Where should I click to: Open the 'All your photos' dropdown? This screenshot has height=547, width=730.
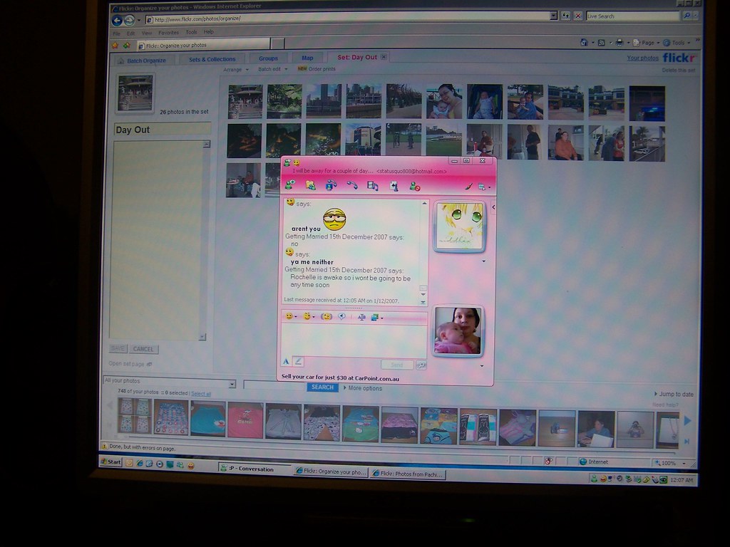point(169,381)
